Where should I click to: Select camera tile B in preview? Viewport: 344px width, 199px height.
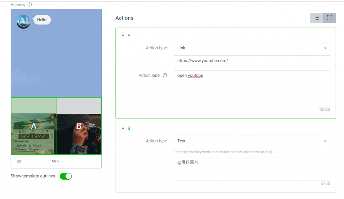coord(79,126)
